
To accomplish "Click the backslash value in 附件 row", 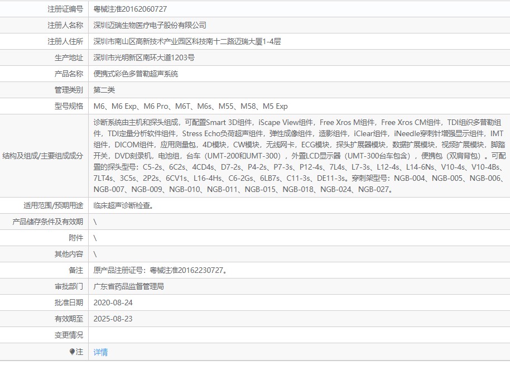I will (95, 238).
